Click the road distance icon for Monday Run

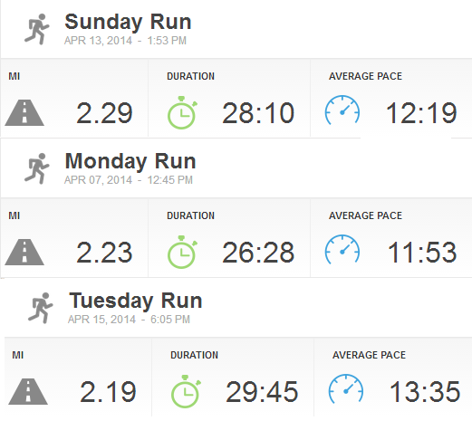click(24, 252)
